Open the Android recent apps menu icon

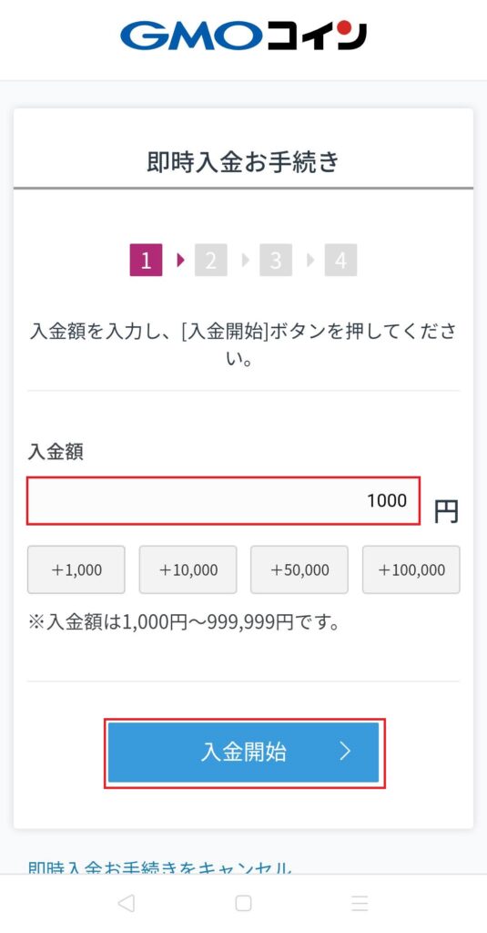(360, 903)
